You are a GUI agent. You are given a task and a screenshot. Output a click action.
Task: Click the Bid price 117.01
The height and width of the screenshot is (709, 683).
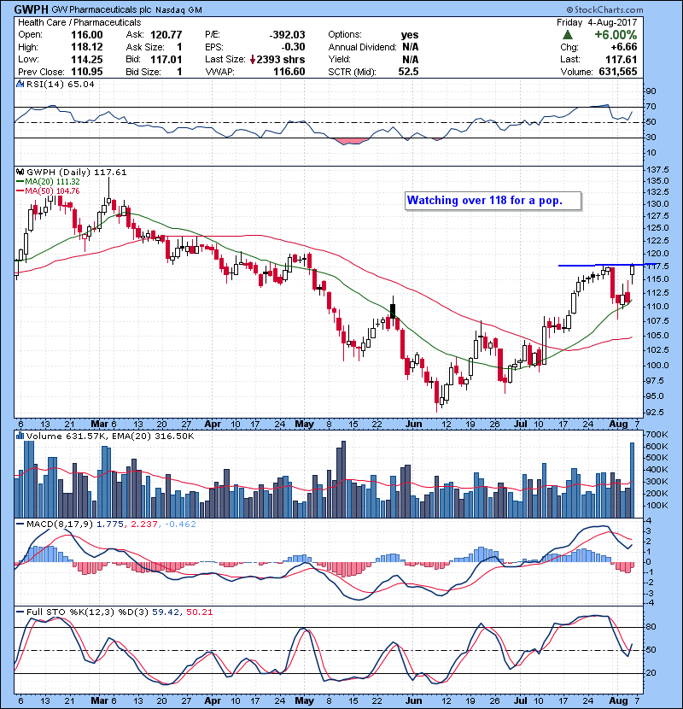click(x=166, y=59)
